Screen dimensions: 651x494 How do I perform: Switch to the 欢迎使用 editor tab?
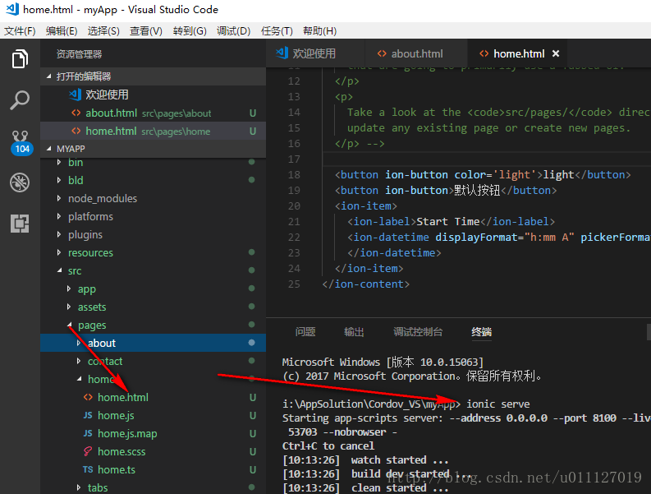[315, 53]
